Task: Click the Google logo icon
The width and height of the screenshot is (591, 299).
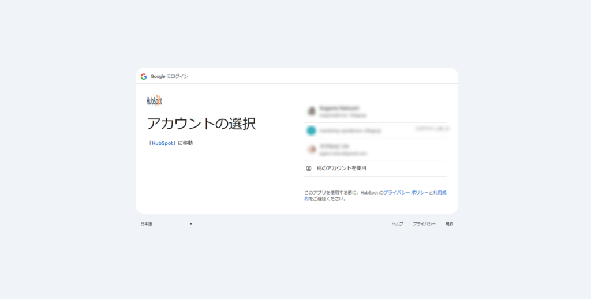Action: [144, 77]
